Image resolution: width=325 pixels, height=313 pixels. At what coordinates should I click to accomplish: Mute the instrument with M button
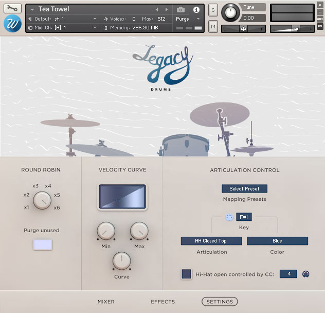click(x=213, y=26)
